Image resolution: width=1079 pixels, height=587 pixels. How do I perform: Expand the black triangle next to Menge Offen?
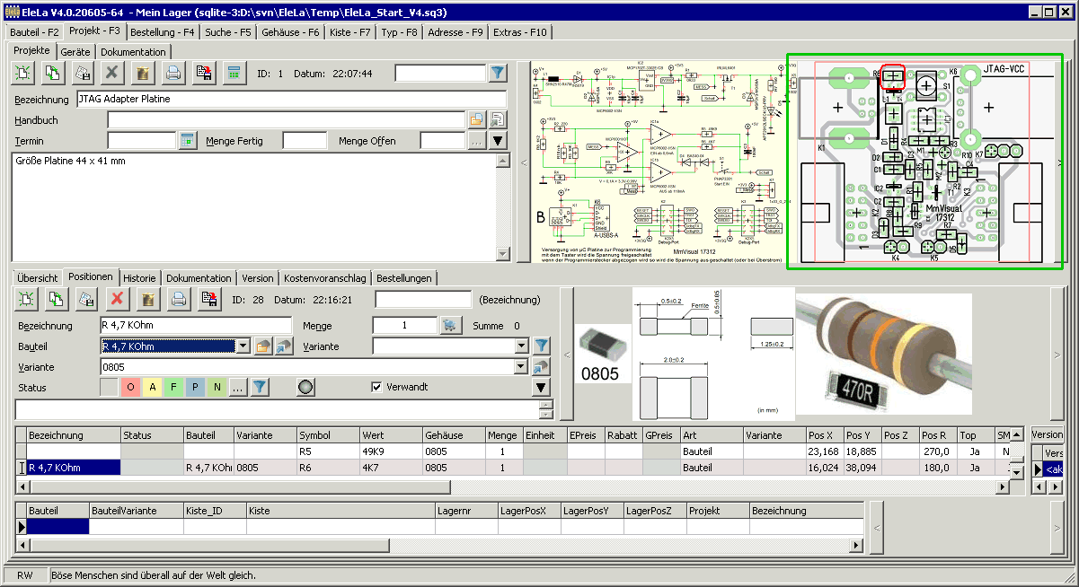(x=497, y=141)
